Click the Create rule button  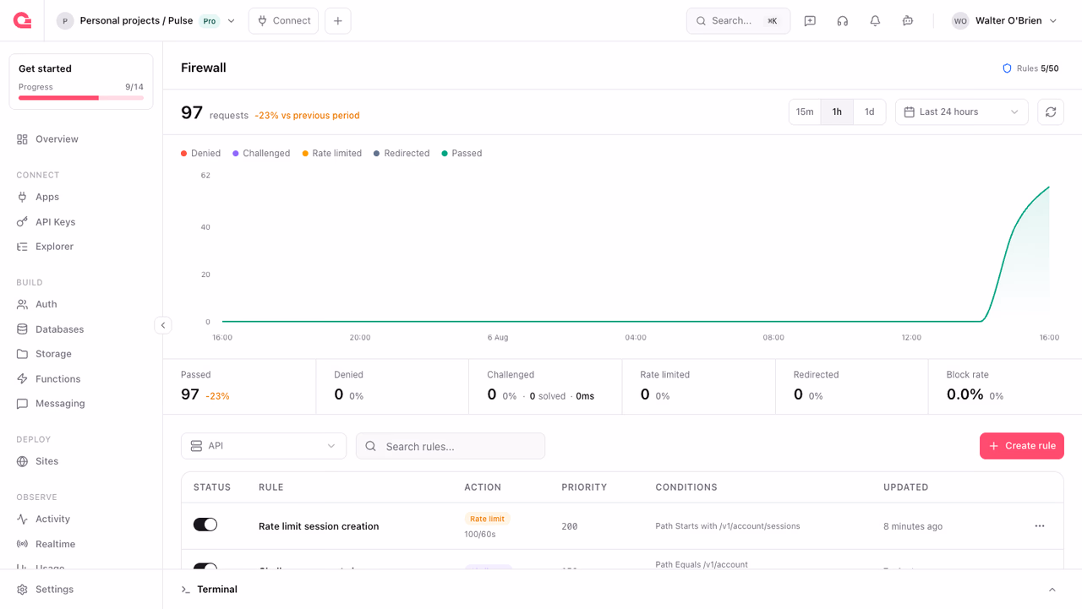coord(1022,446)
